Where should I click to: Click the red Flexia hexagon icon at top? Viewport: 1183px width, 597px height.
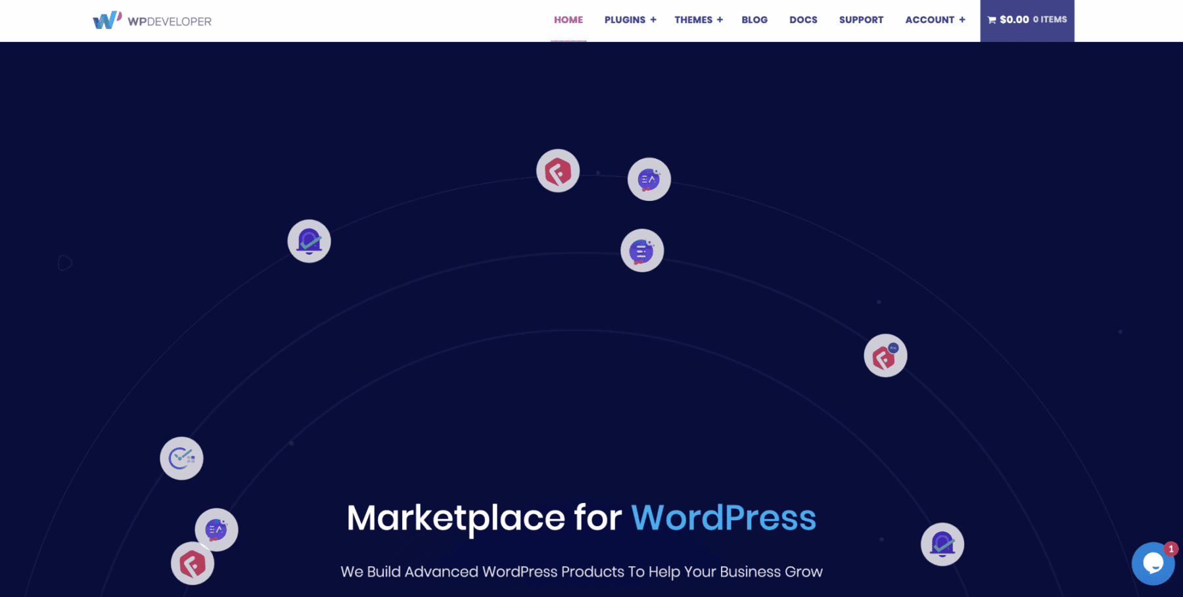(x=558, y=170)
